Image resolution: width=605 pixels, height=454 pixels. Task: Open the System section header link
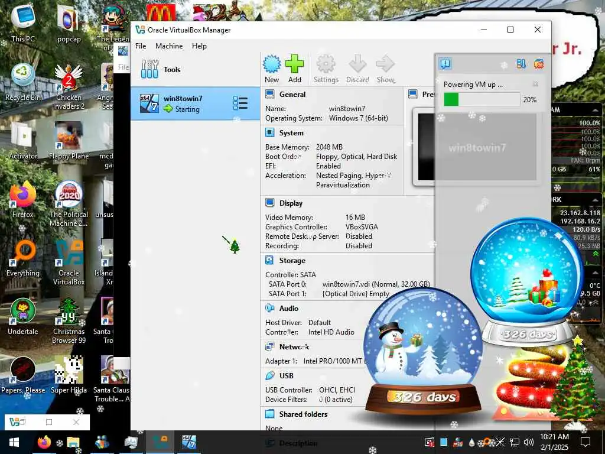point(291,133)
